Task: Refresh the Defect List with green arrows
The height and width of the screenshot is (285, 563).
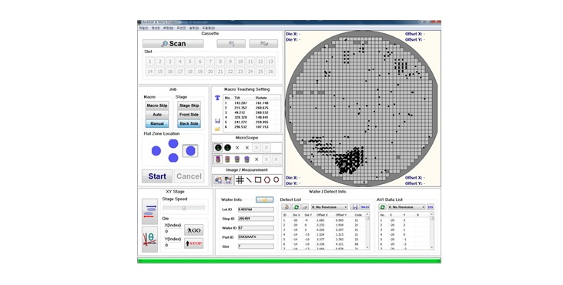Action: [297, 207]
